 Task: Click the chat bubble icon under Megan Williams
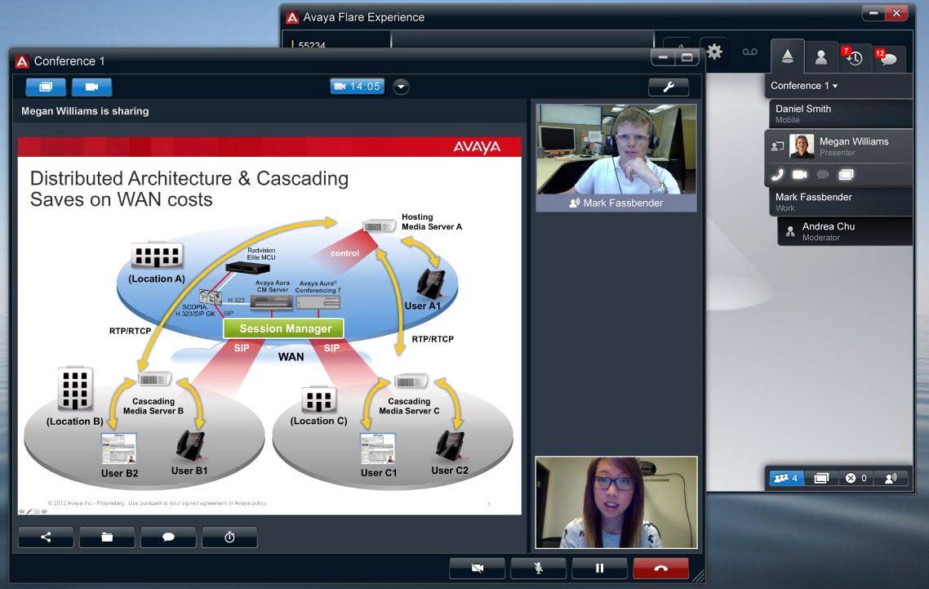(823, 174)
